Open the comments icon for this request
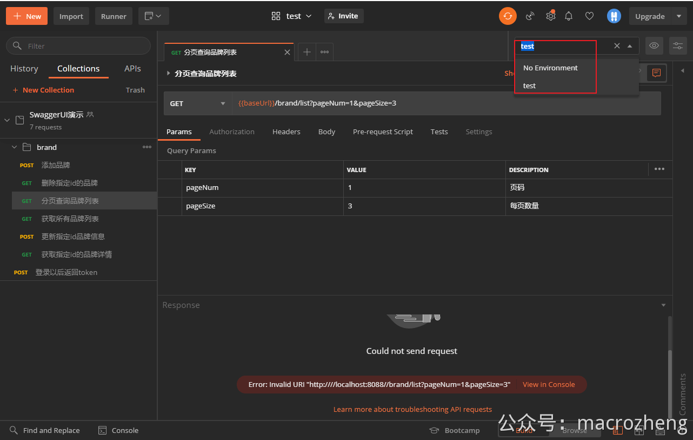 [657, 73]
